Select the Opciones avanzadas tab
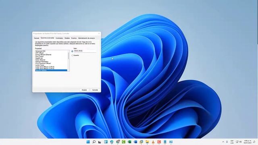Image resolution: width=258 pixels, height=145 pixels. [x=47, y=38]
